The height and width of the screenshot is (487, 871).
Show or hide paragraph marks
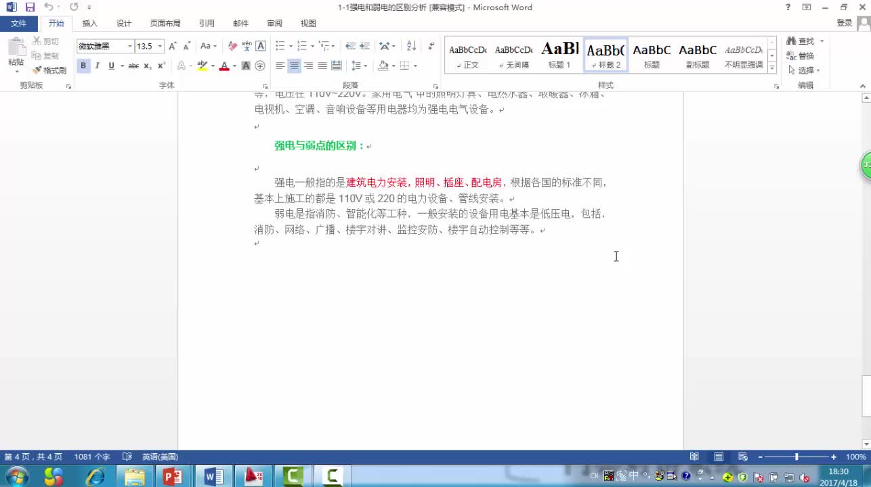point(431,46)
